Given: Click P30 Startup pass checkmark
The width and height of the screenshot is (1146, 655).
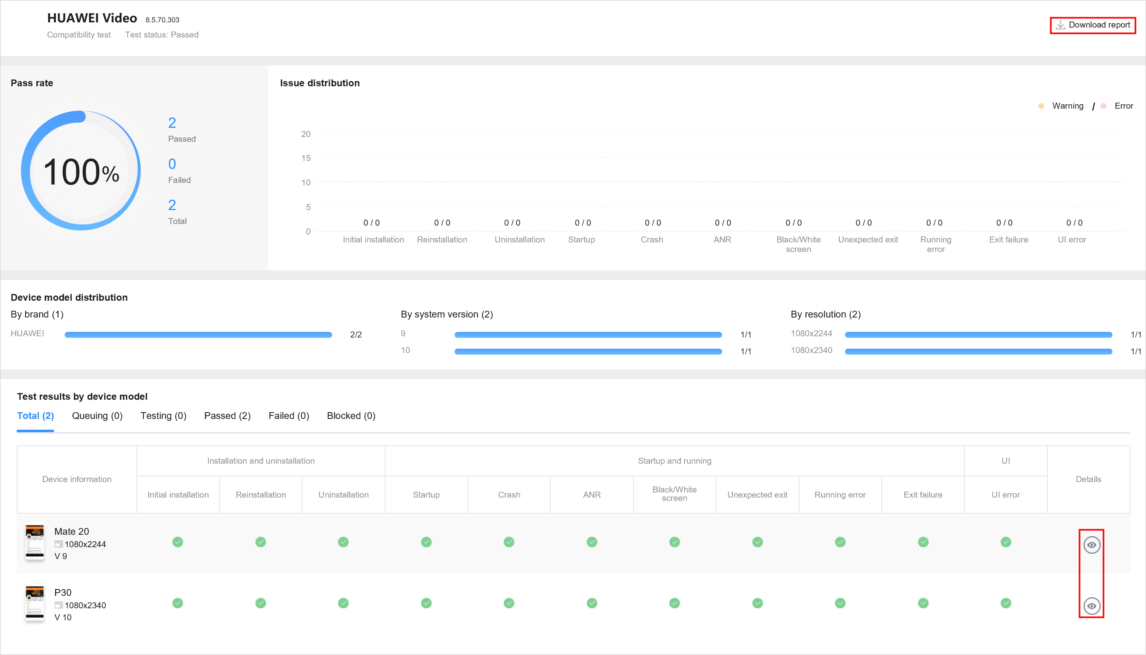Looking at the screenshot, I should point(426,603).
